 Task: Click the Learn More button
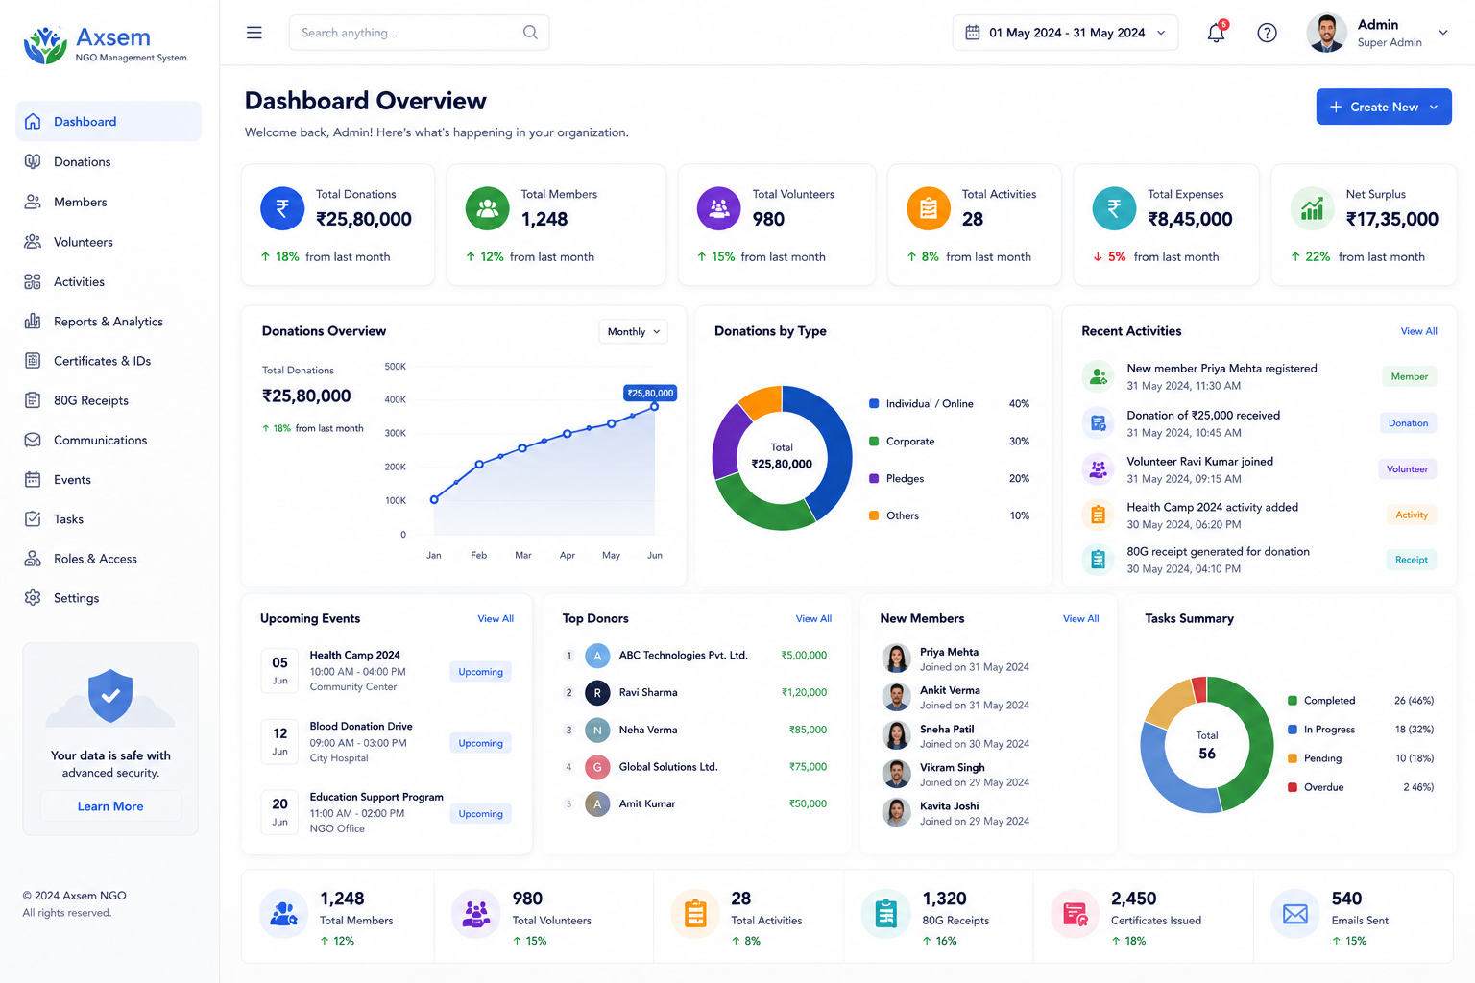(110, 806)
